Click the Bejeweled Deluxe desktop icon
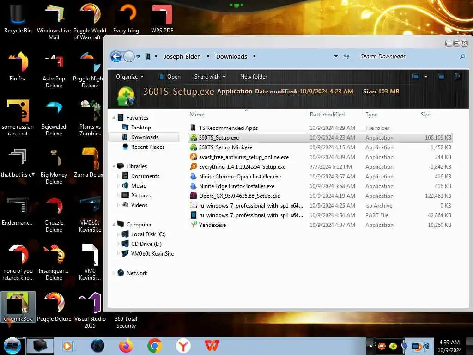473x355 pixels. pyautogui.click(x=54, y=118)
